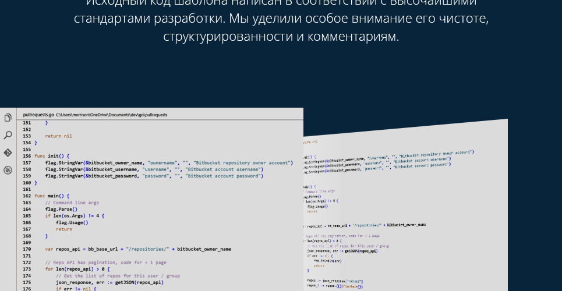Place cursor on 'func init() {' line

[52, 156]
